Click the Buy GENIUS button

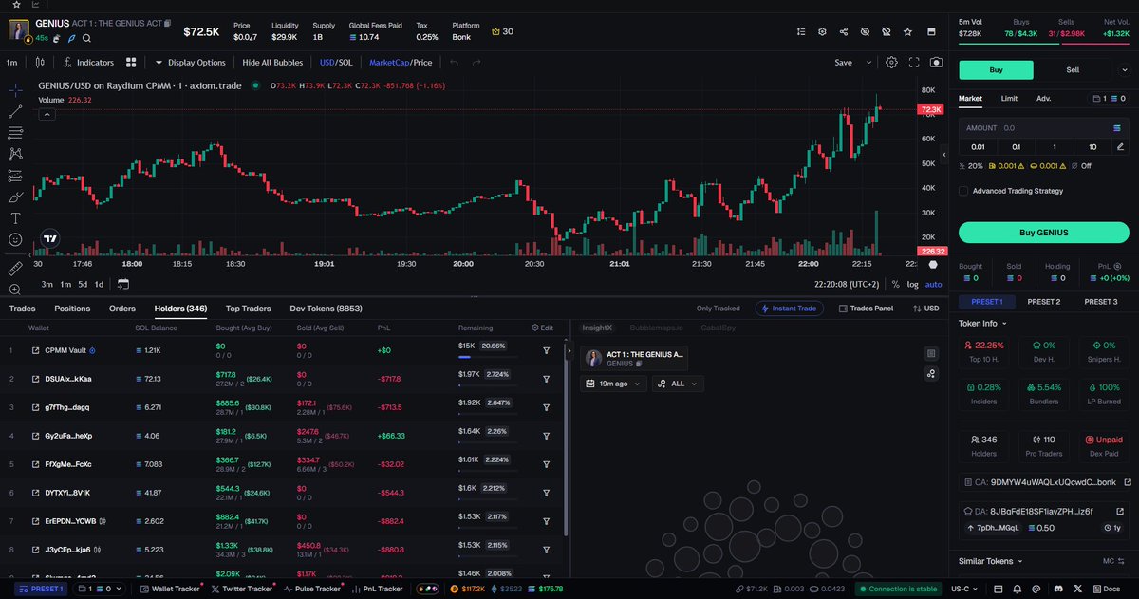coord(1043,233)
